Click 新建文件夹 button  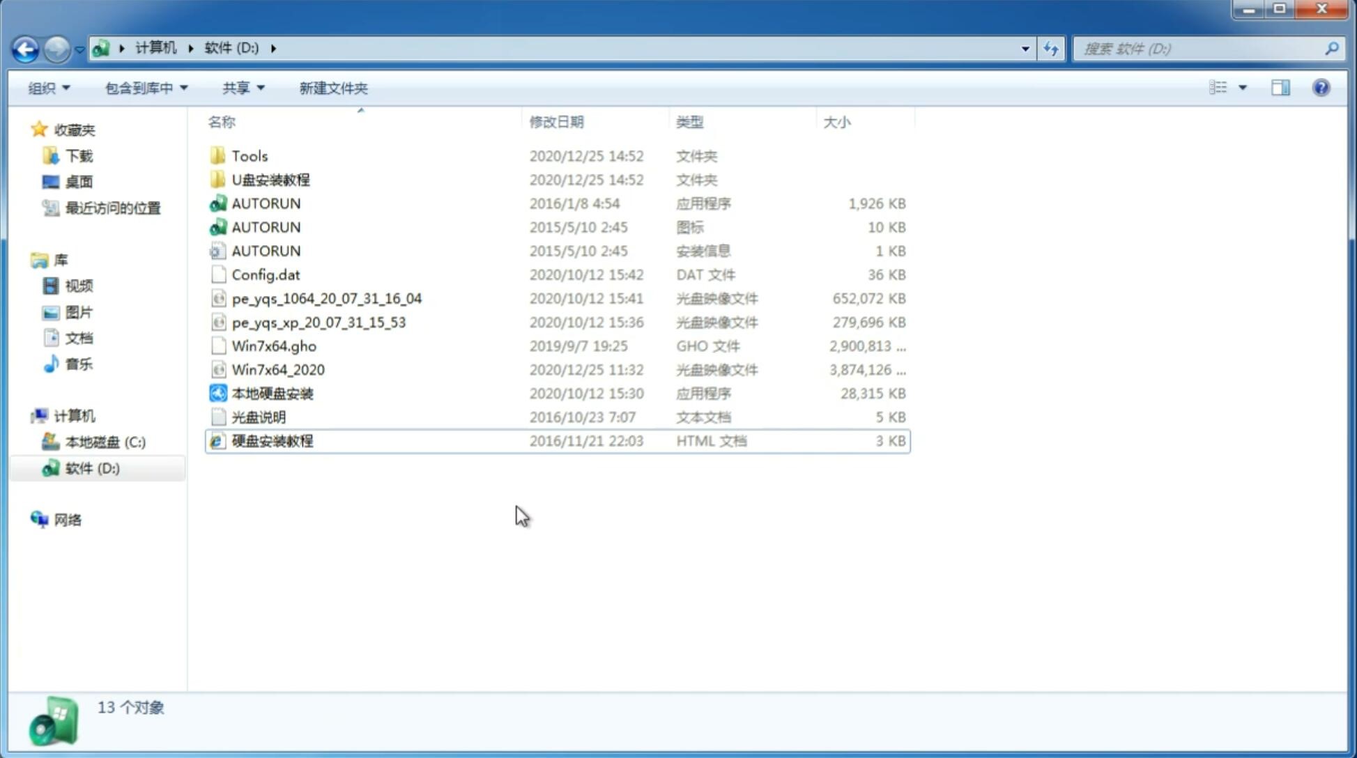point(332,88)
